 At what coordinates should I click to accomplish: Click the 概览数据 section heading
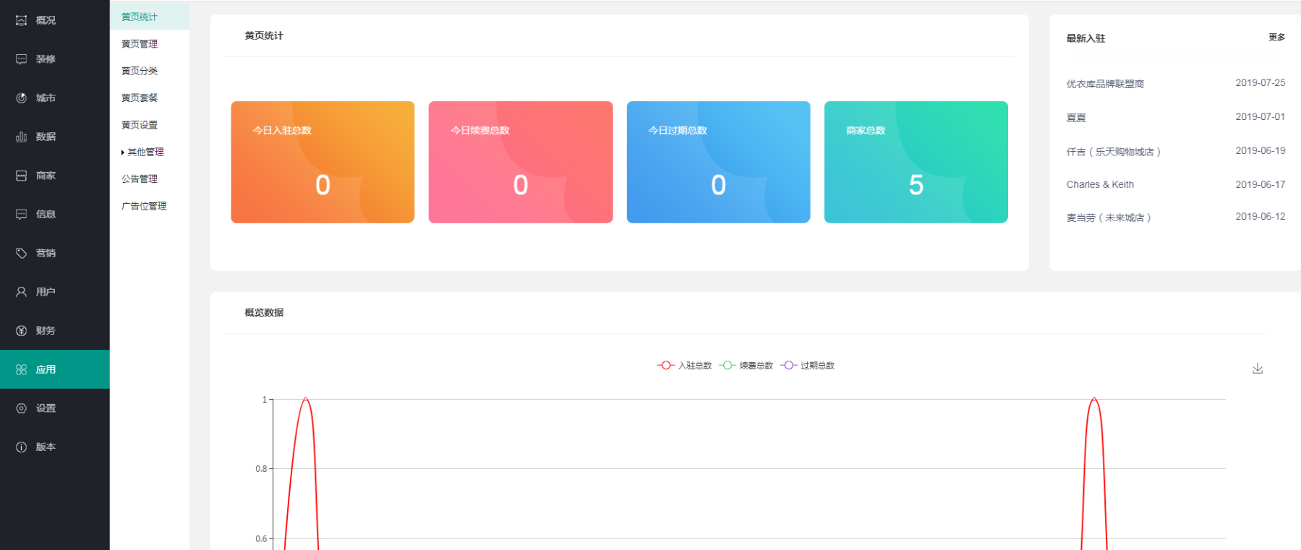tap(264, 313)
